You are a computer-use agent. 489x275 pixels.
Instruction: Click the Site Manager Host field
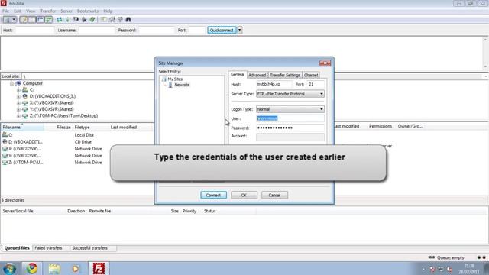(x=274, y=84)
